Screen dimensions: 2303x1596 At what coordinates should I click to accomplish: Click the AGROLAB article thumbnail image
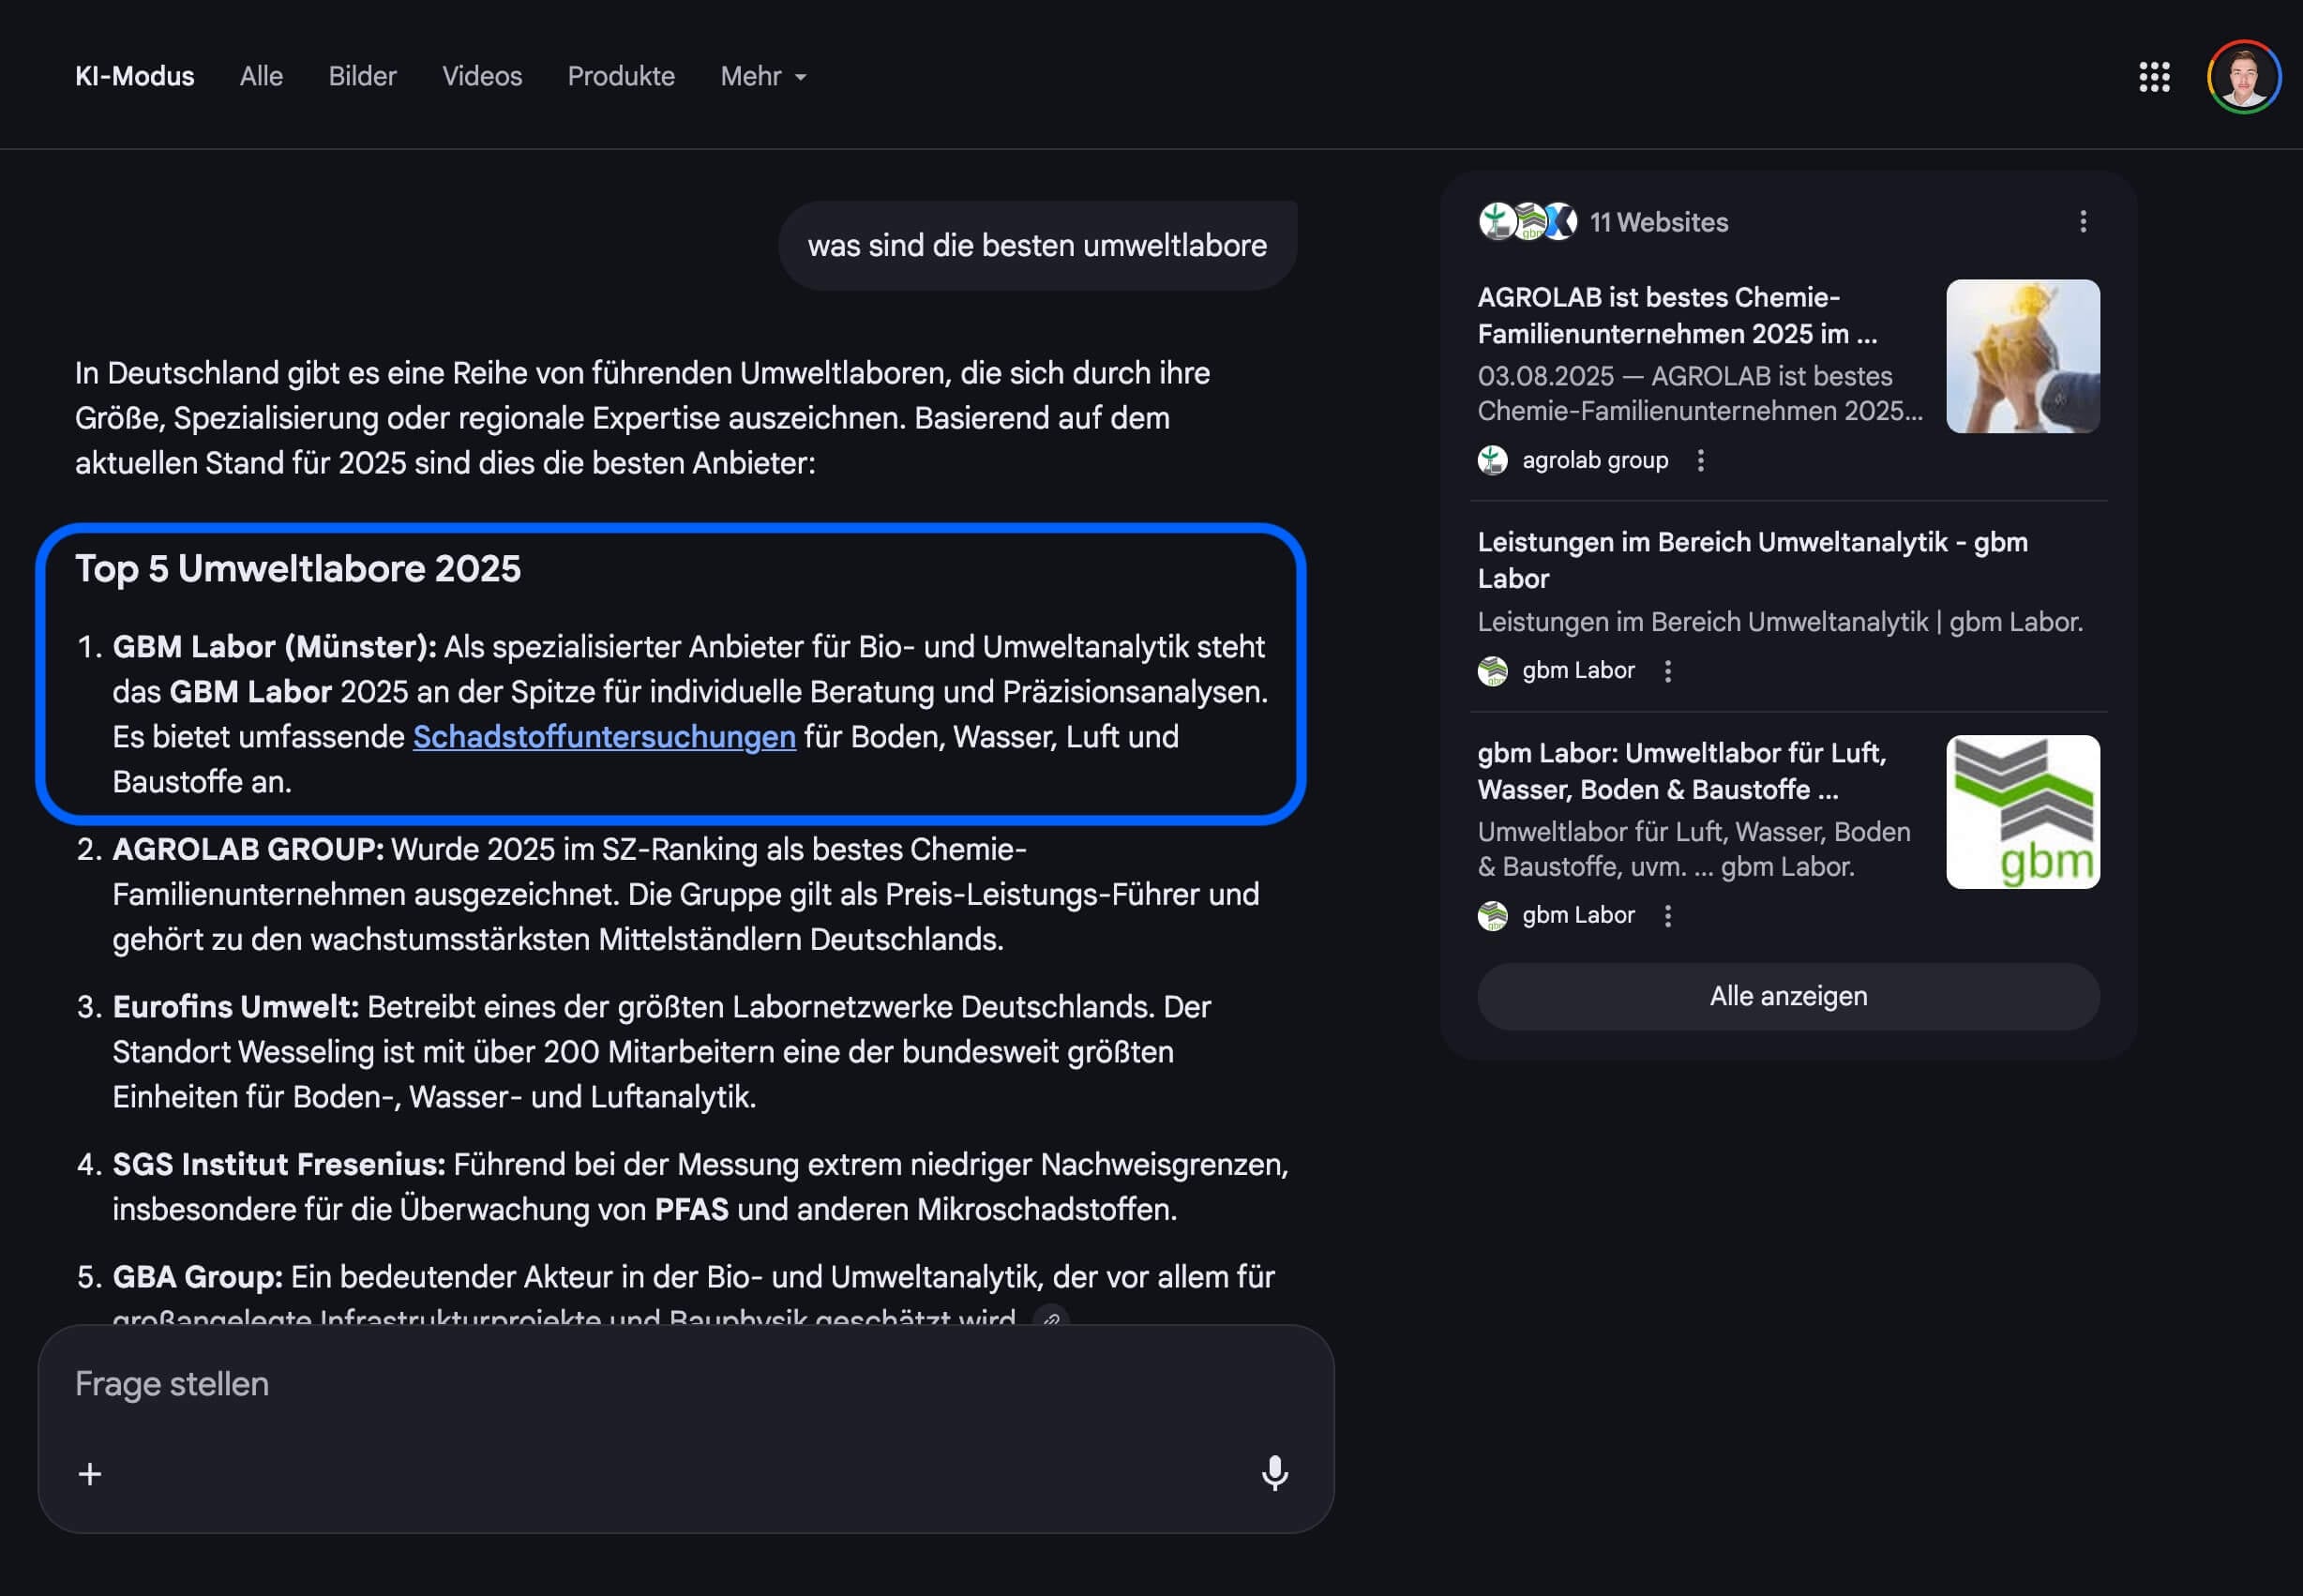coord(2021,357)
